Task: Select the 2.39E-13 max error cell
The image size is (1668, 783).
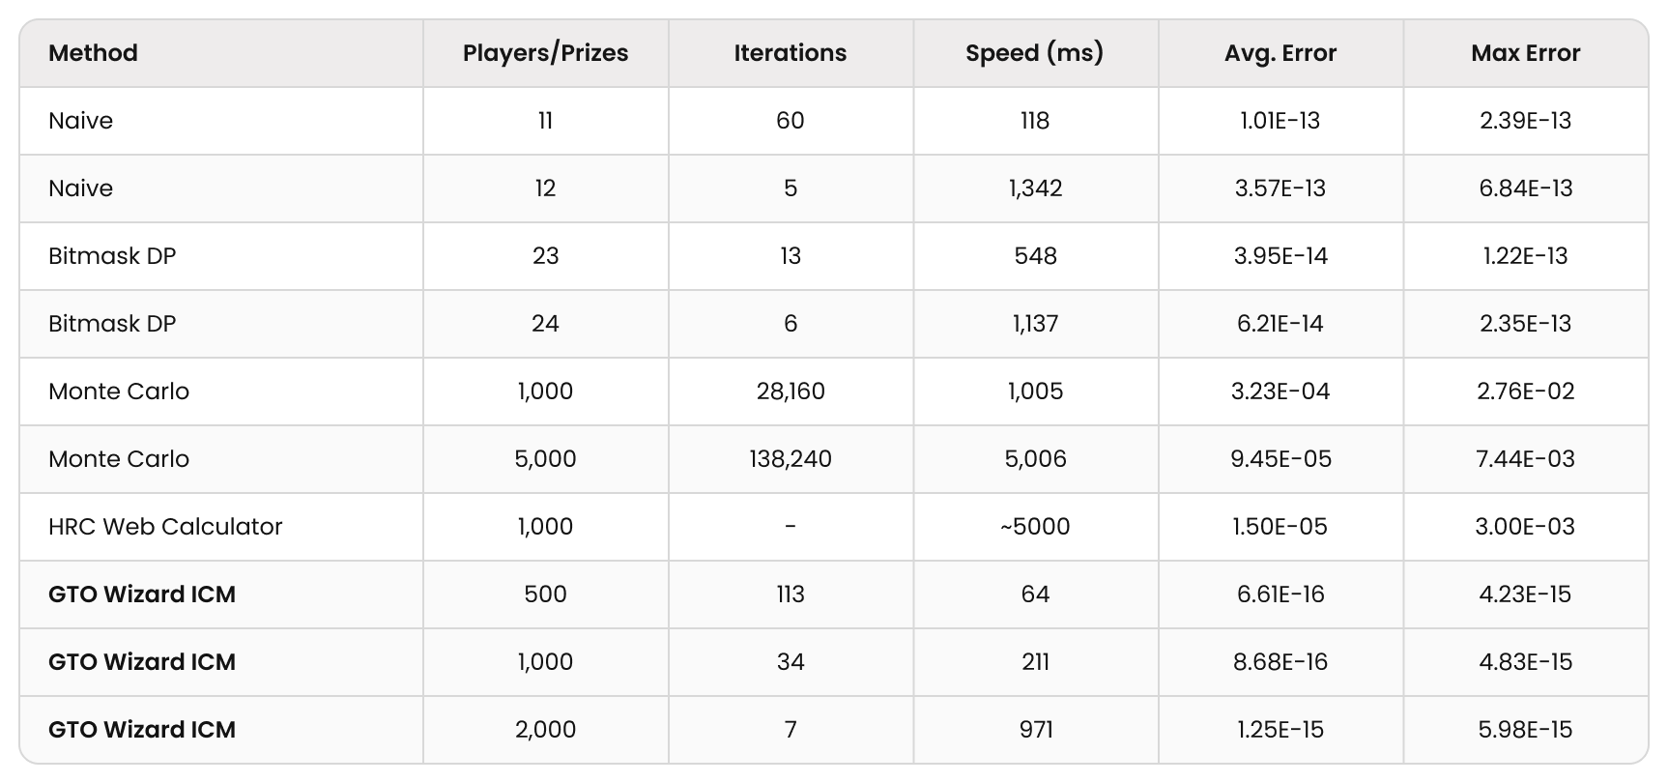Action: click(x=1525, y=121)
